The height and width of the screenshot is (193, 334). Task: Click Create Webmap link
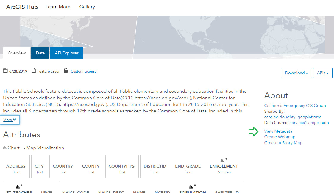280,137
